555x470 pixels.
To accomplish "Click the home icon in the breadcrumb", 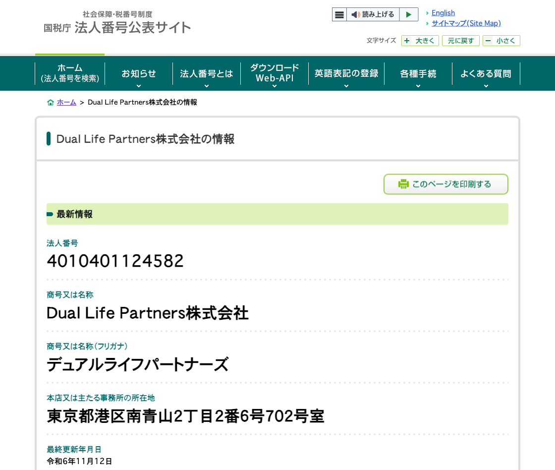I will point(51,102).
